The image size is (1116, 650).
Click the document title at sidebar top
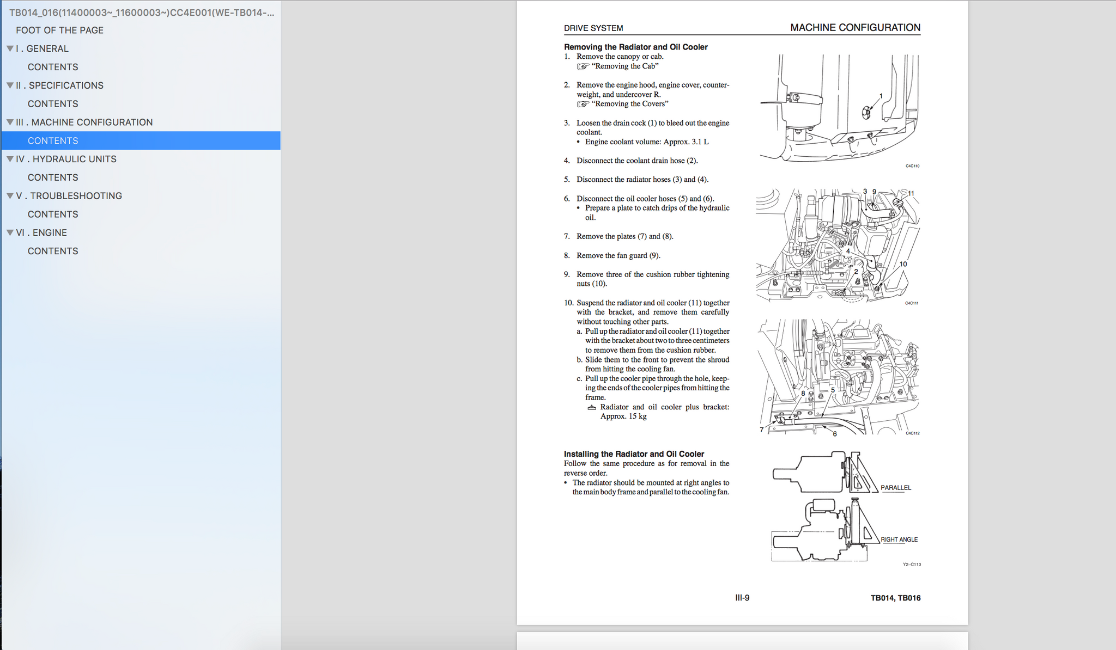click(x=141, y=13)
